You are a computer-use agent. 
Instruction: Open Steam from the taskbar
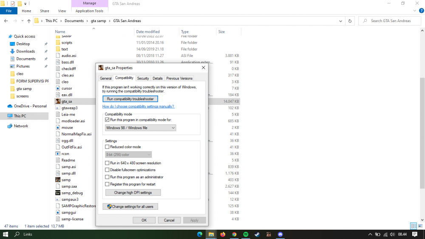[x=257, y=234]
